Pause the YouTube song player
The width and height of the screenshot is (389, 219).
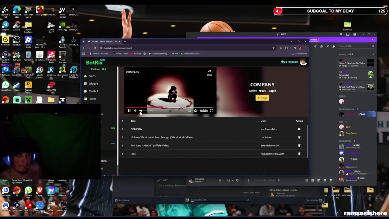point(129,111)
